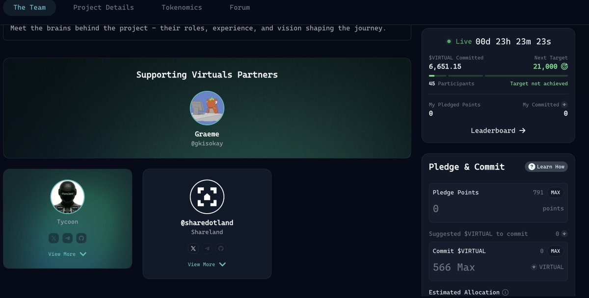Click the 'Pledge & Commit' heading
The height and width of the screenshot is (298, 589).
point(467,167)
